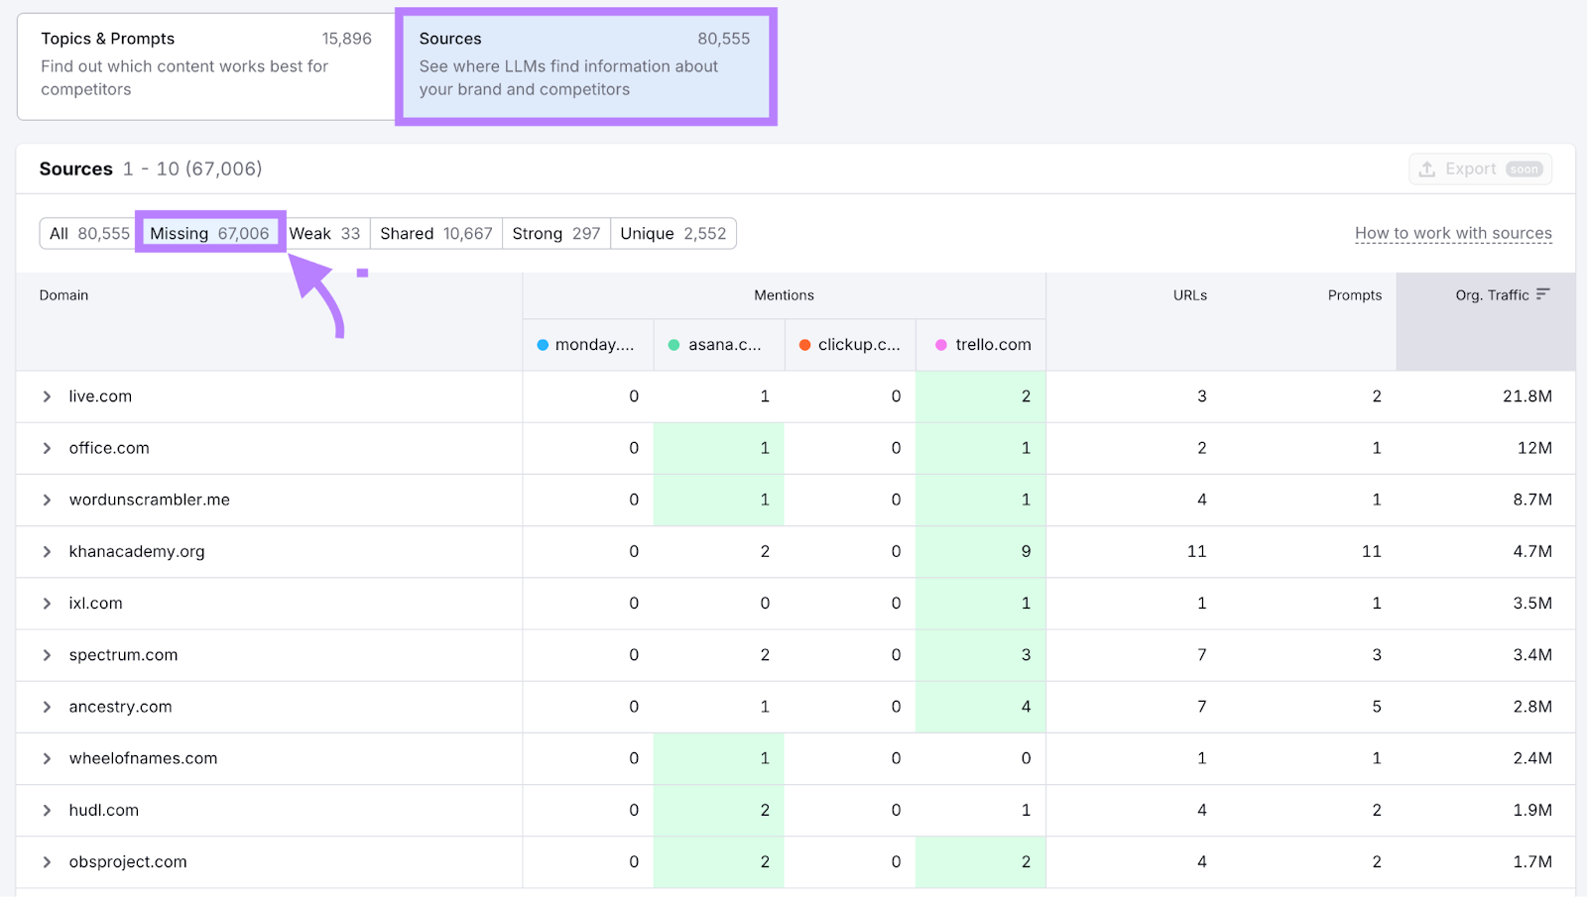Click the sort icon on Org. Traffic column
1587x897 pixels.
pyautogui.click(x=1543, y=293)
